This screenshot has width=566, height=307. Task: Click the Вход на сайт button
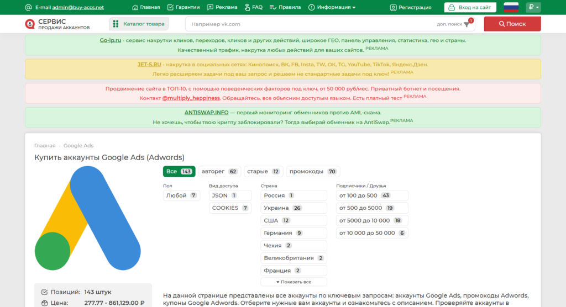click(x=470, y=7)
